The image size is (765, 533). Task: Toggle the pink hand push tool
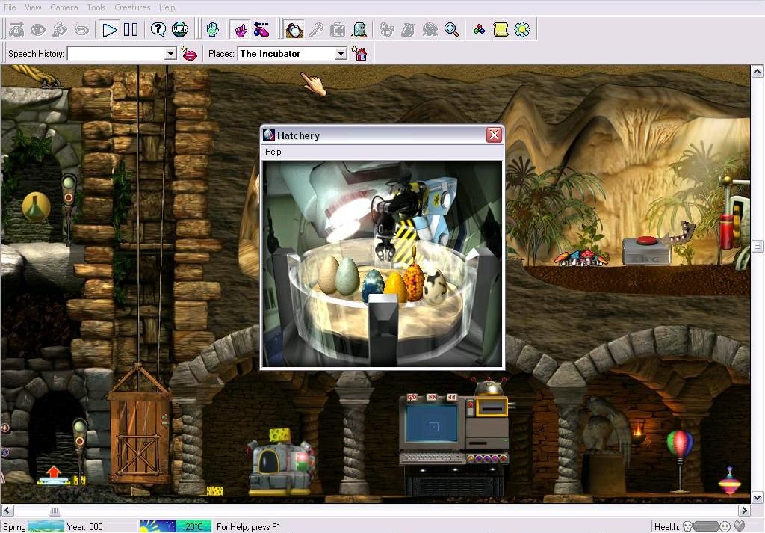coord(261,30)
